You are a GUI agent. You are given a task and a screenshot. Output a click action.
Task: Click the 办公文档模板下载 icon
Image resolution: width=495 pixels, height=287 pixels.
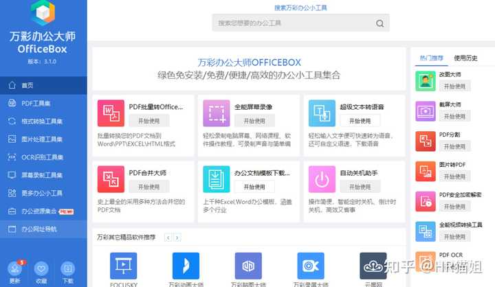tap(217, 179)
